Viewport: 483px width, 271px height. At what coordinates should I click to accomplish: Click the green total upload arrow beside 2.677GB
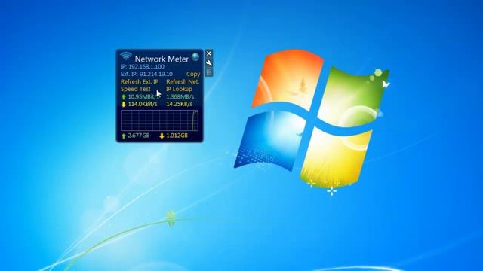click(124, 135)
